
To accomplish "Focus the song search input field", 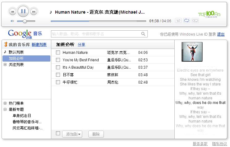I will click(x=99, y=34).
